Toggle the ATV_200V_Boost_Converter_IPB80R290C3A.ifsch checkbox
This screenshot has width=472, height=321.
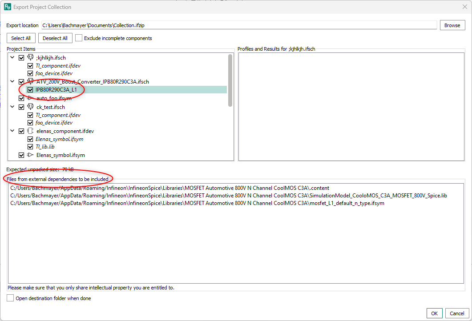click(21, 82)
